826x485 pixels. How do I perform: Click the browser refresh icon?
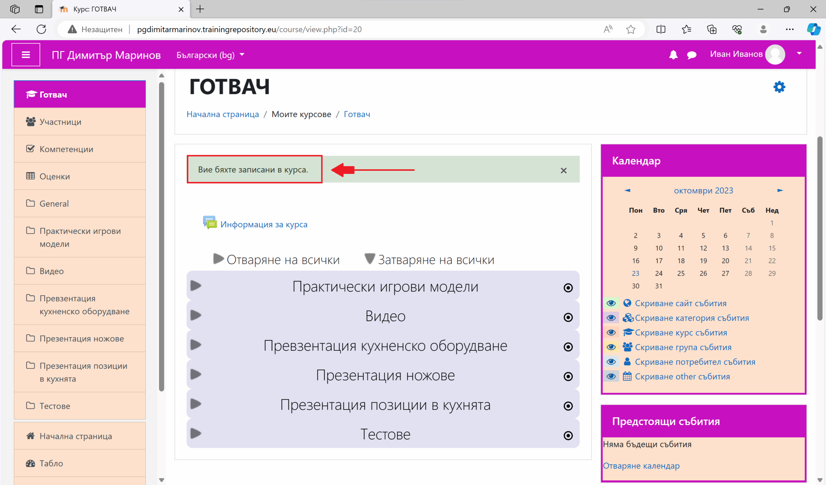(41, 29)
